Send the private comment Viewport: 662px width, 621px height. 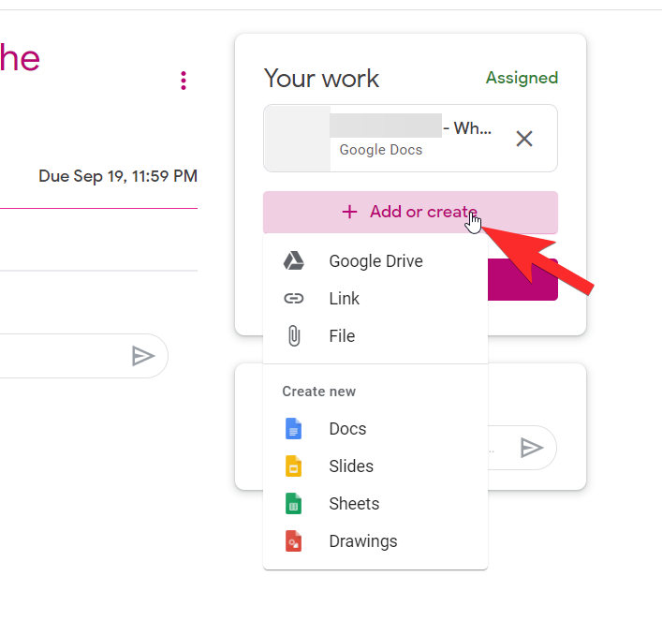[x=532, y=448]
